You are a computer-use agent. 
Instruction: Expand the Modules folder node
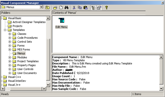[10, 57]
